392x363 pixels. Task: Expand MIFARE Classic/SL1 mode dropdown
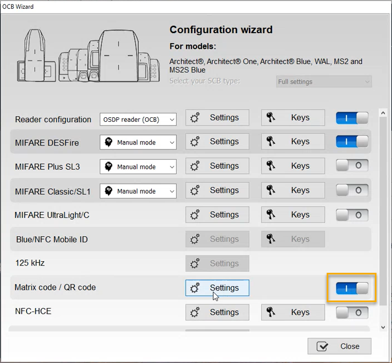[138, 191]
